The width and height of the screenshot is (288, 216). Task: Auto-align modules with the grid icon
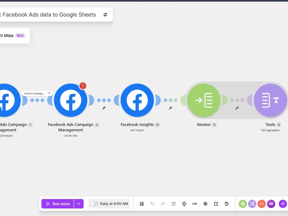pos(174,204)
